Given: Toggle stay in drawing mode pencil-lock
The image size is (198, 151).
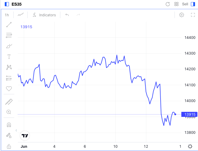Looking at the screenshot, I should pyautogui.click(x=9, y=136).
